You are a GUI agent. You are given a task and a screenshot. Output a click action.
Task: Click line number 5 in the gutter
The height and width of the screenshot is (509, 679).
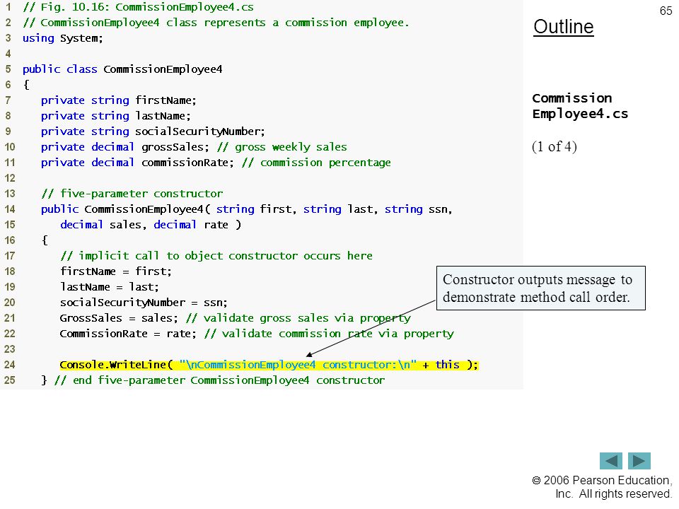click(x=8, y=69)
